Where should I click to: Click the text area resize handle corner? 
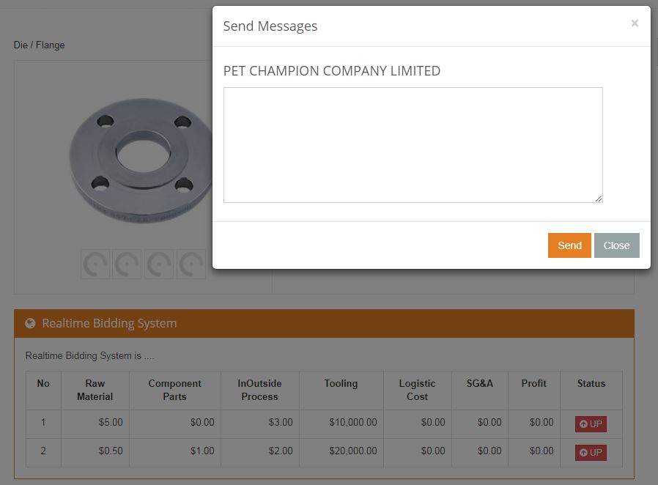click(x=599, y=199)
